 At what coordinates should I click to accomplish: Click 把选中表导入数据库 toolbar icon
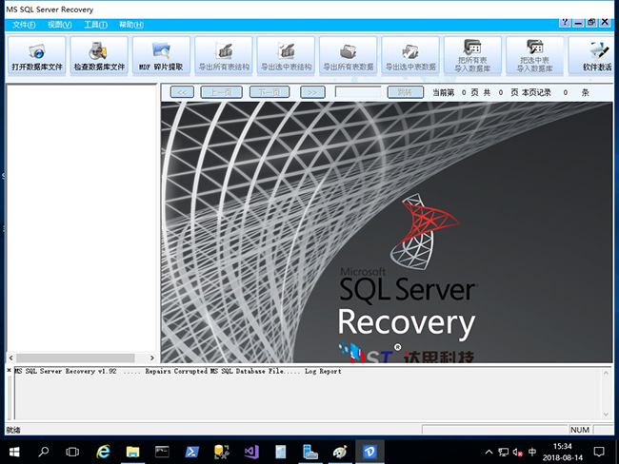pyautogui.click(x=534, y=56)
